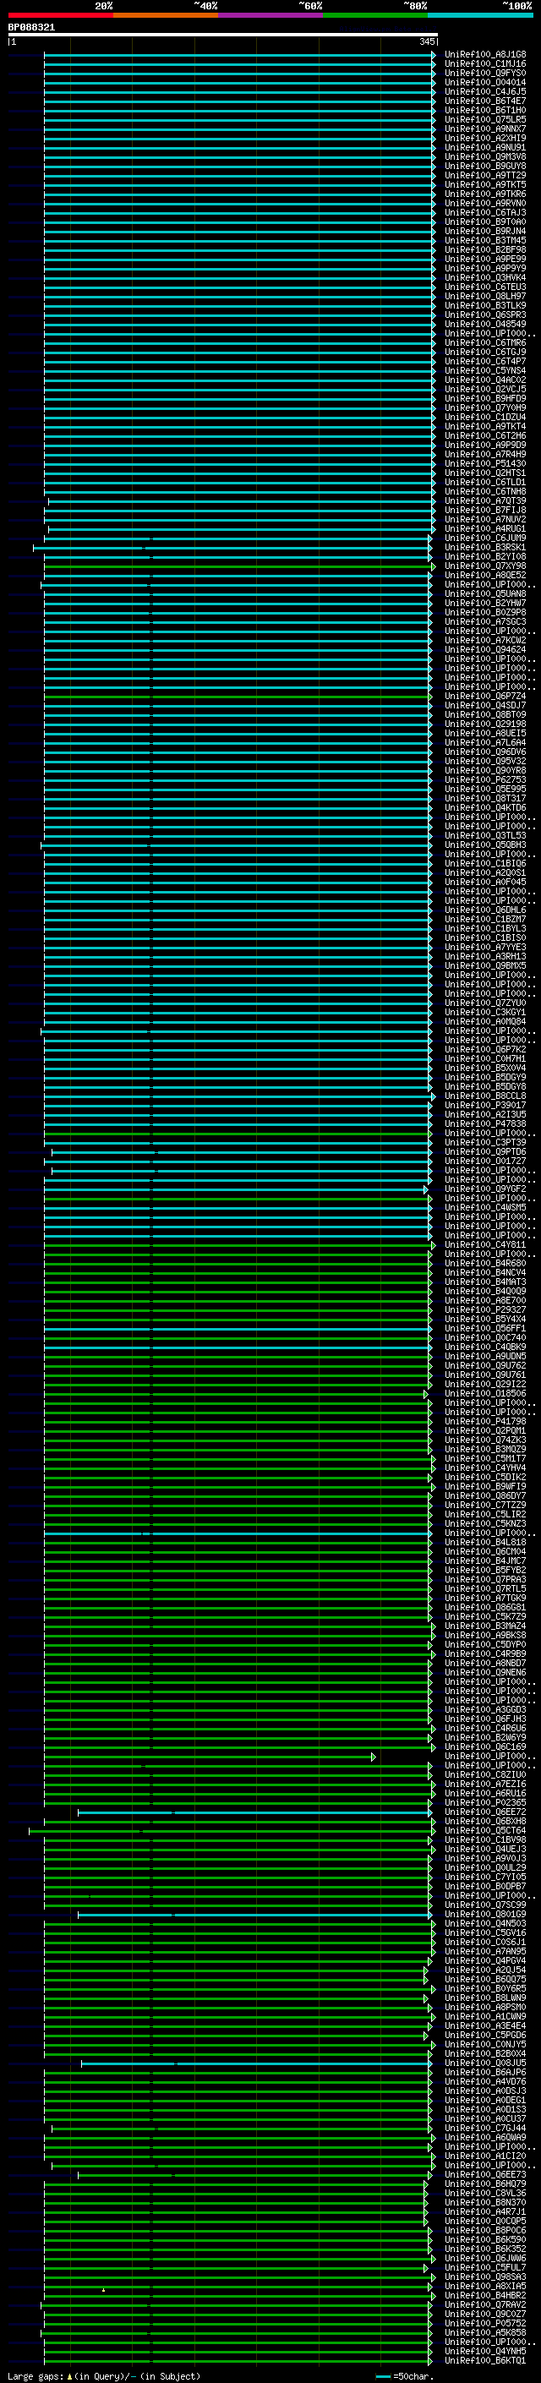Click on UniRef100_P62753 text
The width and height of the screenshot is (541, 2383).
485,780
